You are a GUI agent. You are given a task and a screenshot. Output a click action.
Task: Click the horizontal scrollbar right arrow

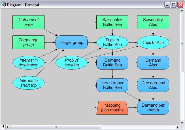pos(178,127)
